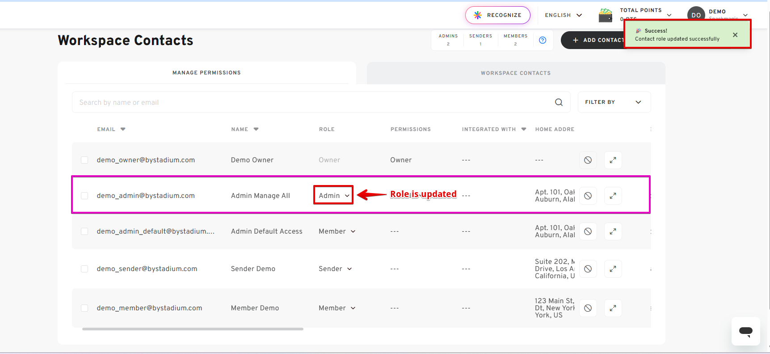Viewport: 770px width, 354px height.
Task: Click the block icon for demo_owner row
Action: pos(588,160)
